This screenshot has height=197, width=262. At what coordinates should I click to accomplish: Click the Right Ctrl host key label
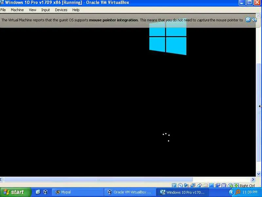click(x=247, y=186)
